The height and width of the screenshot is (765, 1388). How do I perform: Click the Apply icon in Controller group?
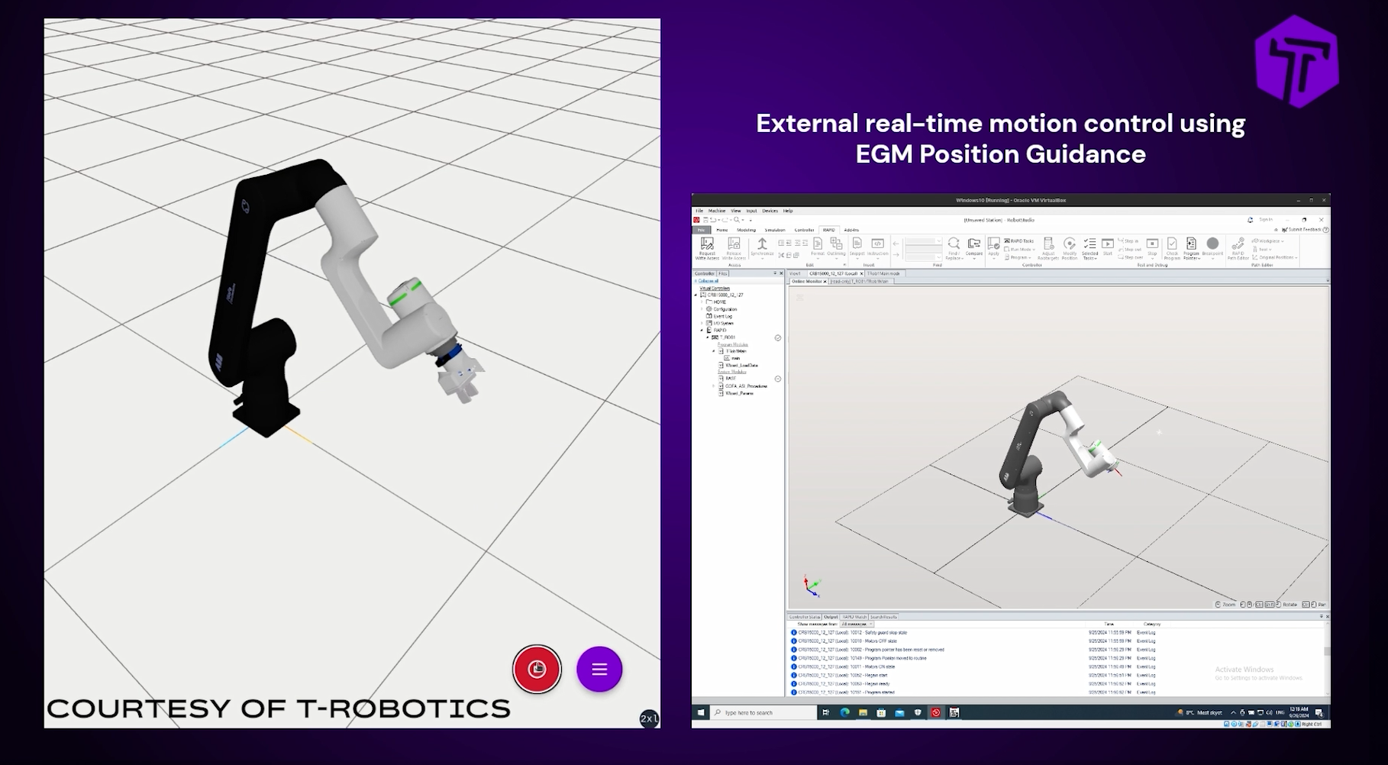tap(993, 248)
